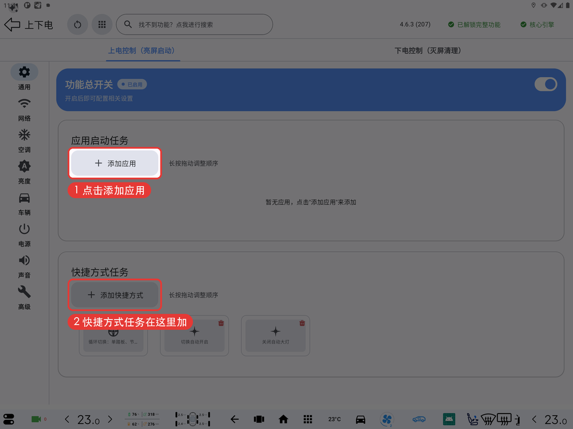Screen dimensions: 573x429
Task: Switch to 上电控制（亮屏启动）tab
Action: point(142,50)
